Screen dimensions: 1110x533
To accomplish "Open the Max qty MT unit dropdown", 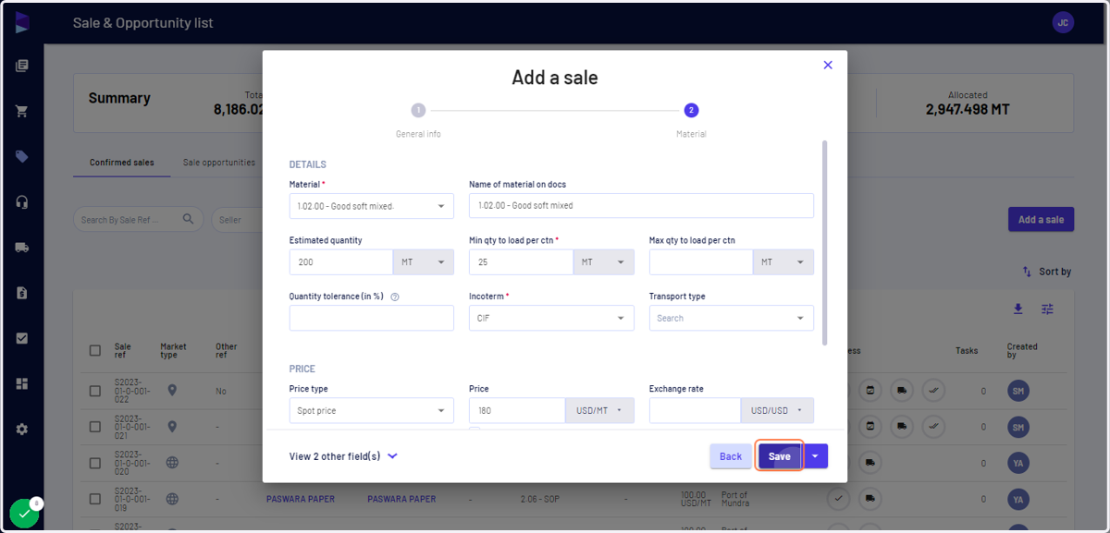I will [x=783, y=262].
